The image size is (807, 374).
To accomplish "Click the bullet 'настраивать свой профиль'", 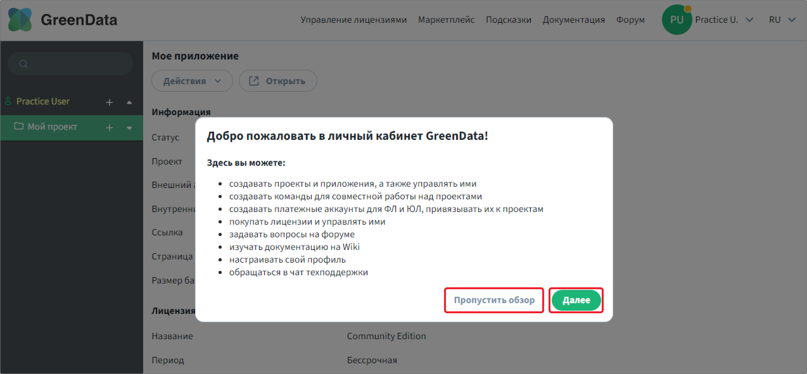I will (x=287, y=259).
